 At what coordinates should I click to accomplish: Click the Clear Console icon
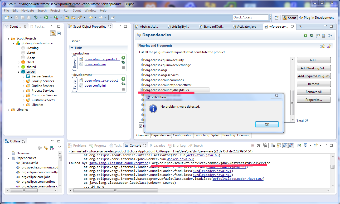pos(273,145)
